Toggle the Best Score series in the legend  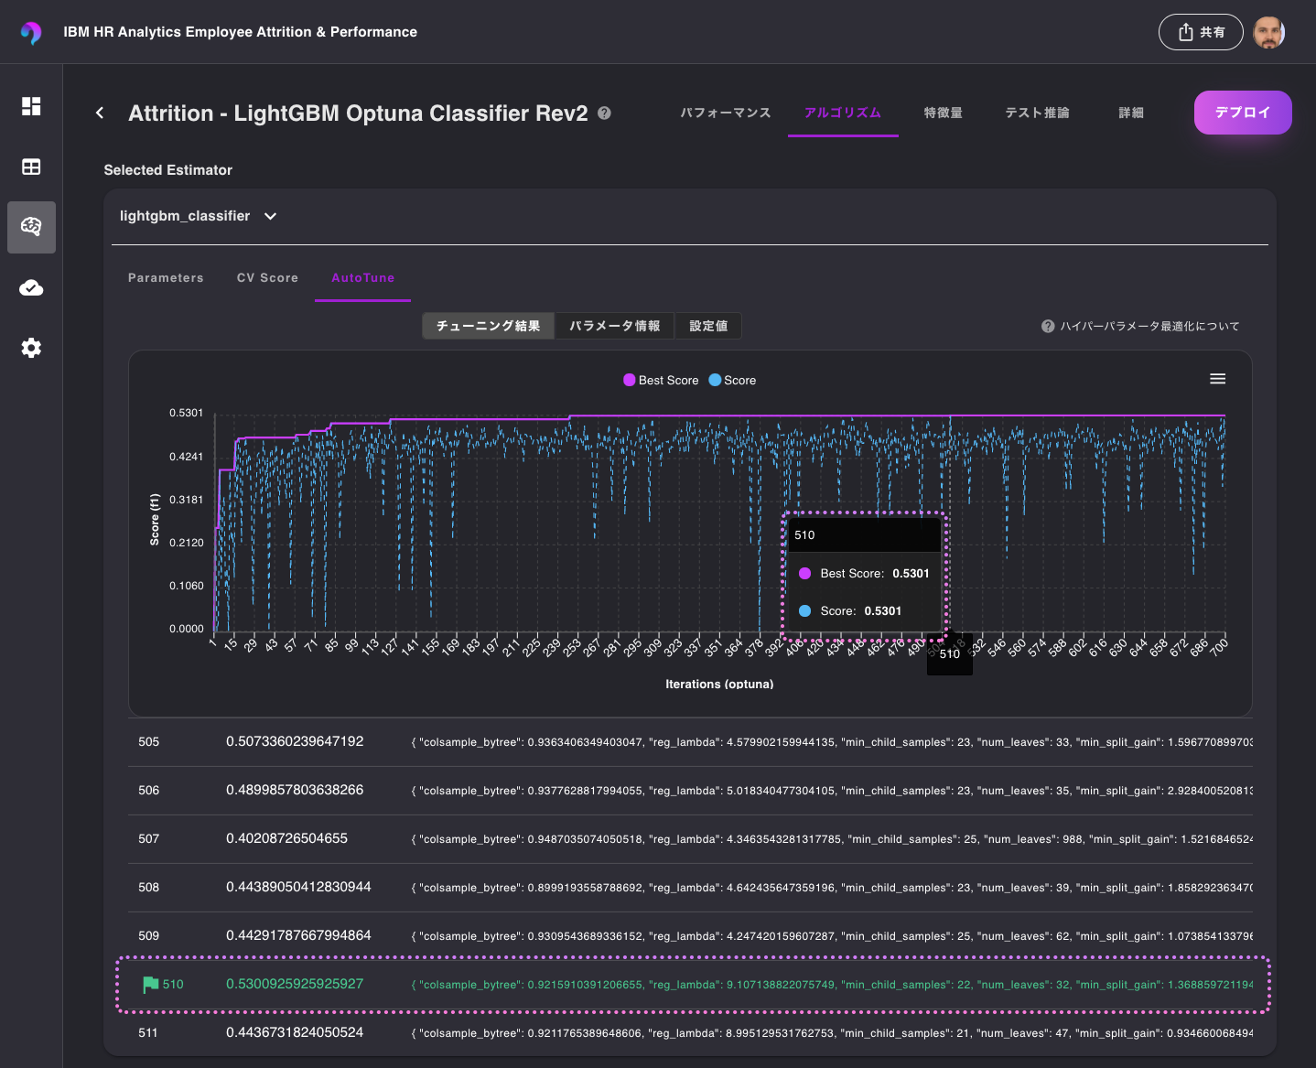tap(661, 380)
